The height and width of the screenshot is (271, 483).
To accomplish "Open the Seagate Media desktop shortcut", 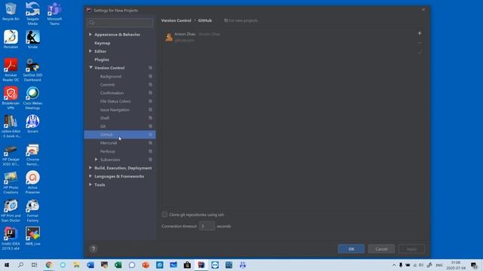I will (32, 14).
